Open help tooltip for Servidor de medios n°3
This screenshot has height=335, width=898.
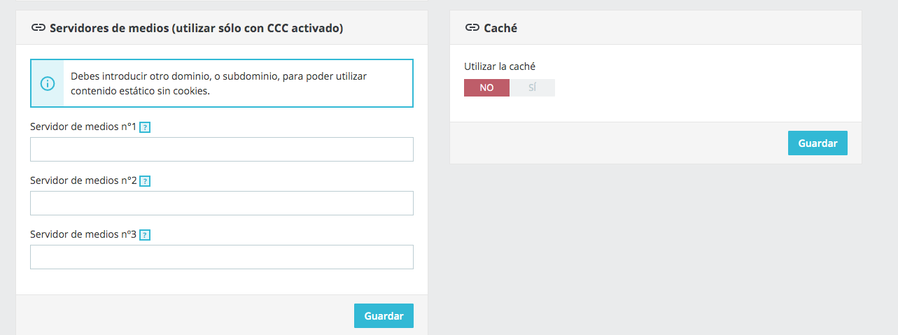click(x=145, y=235)
